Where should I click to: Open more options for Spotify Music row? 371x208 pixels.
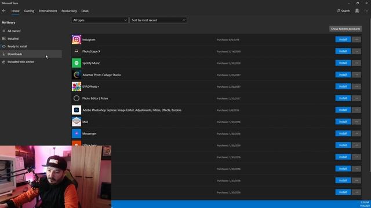coord(357,63)
